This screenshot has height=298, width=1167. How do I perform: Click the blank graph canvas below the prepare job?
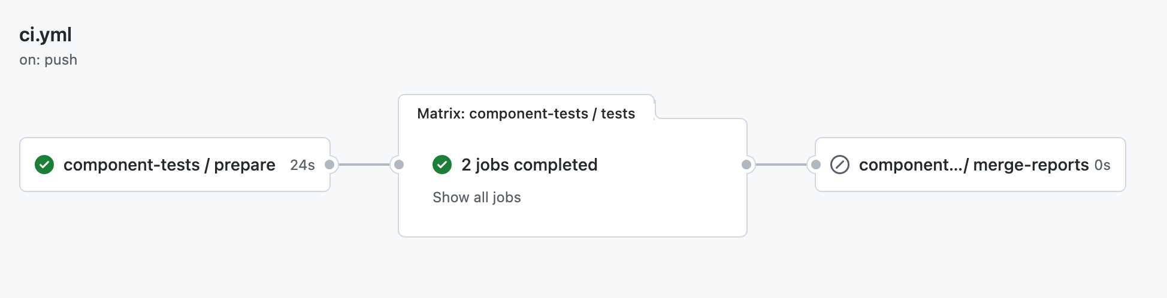pos(174,245)
